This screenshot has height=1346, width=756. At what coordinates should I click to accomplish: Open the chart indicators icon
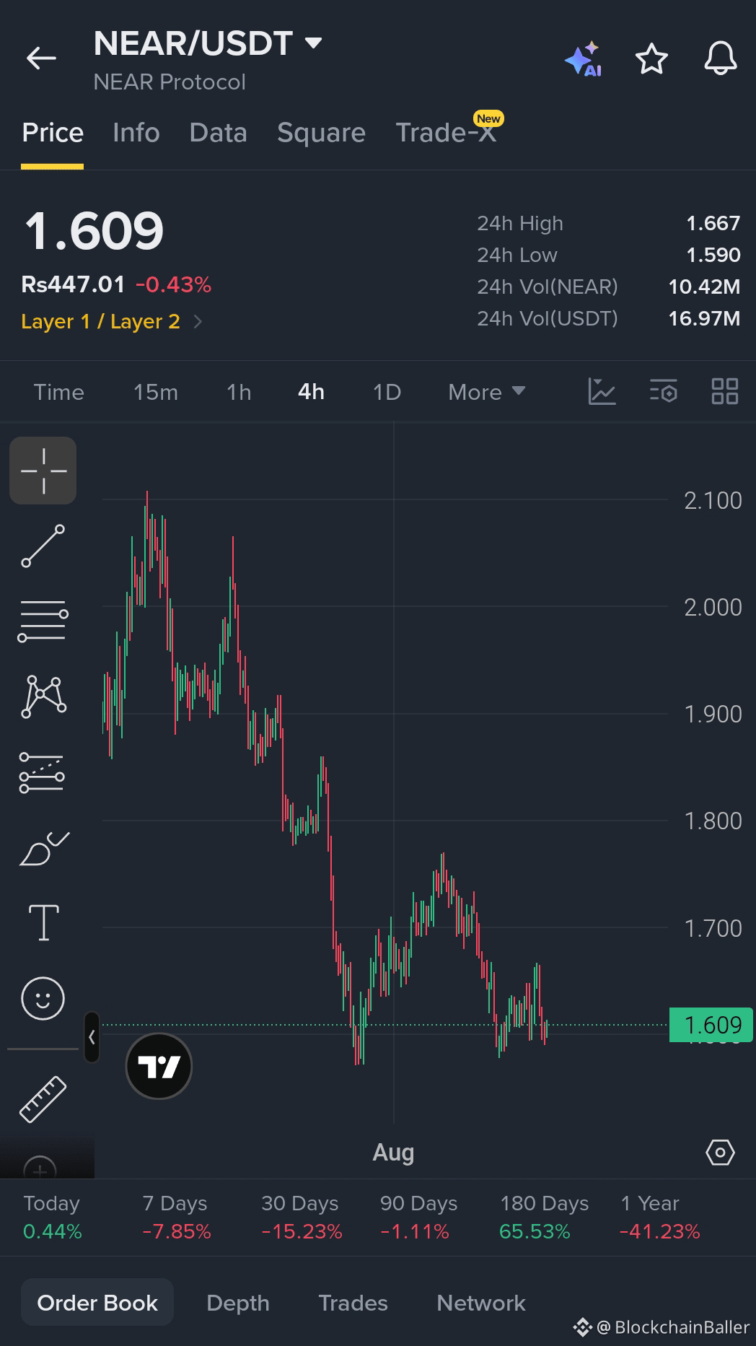click(602, 391)
